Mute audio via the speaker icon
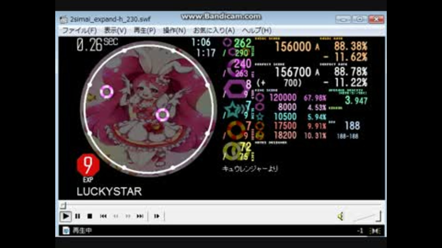Viewport: 442px width, 248px height. (341, 216)
